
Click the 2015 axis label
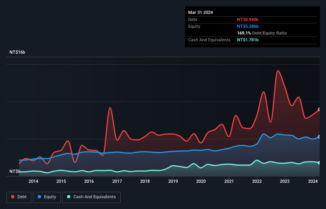point(61,181)
